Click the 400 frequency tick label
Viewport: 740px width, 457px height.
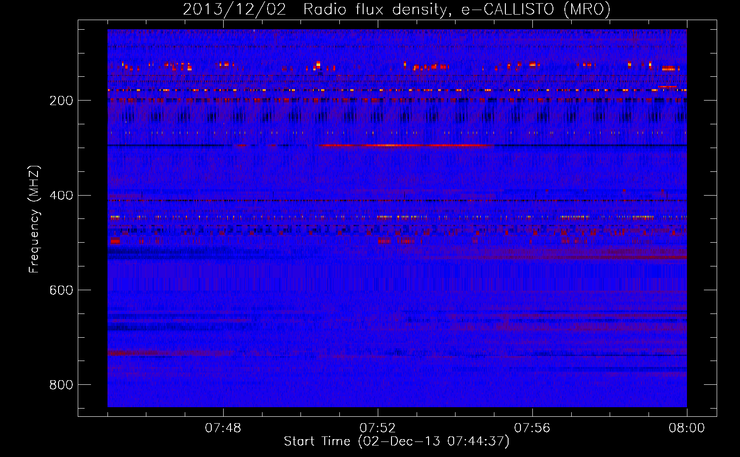pyautogui.click(x=61, y=196)
